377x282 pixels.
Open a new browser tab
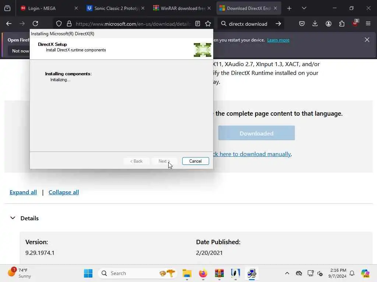(x=289, y=8)
